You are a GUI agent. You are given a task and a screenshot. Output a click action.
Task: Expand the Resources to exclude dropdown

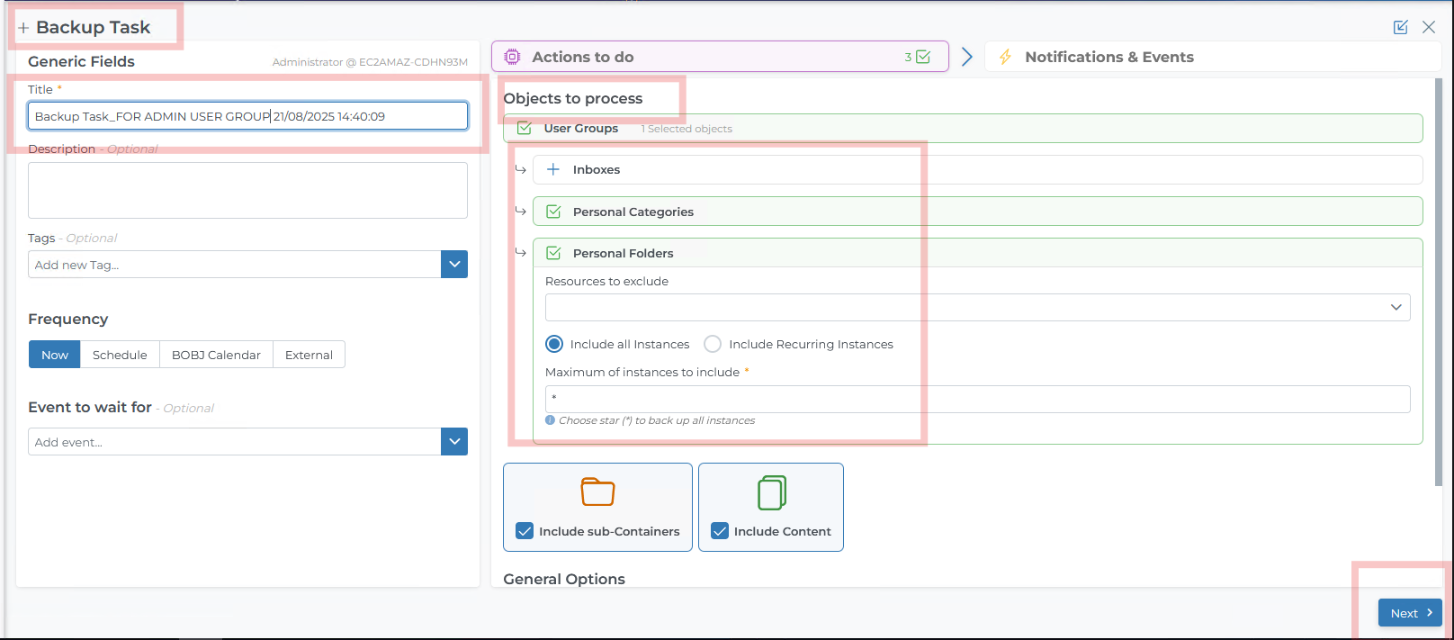click(1396, 307)
